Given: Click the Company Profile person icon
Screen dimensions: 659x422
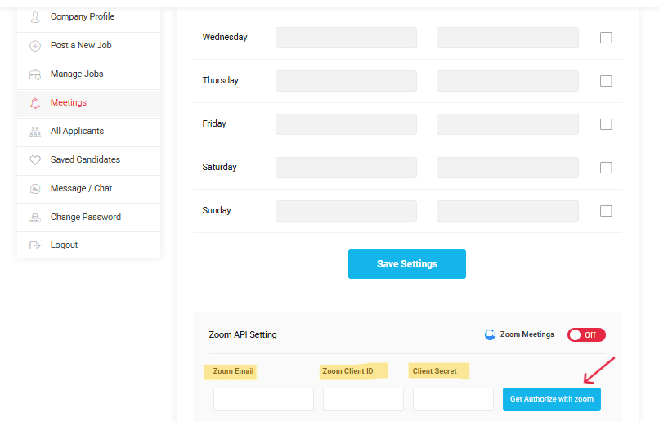Looking at the screenshot, I should (35, 17).
